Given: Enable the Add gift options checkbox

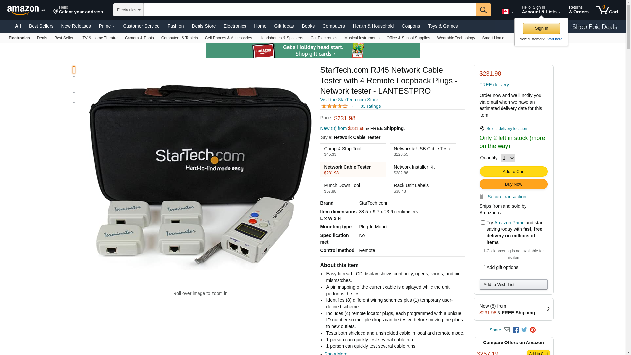Looking at the screenshot, I should coord(483,267).
